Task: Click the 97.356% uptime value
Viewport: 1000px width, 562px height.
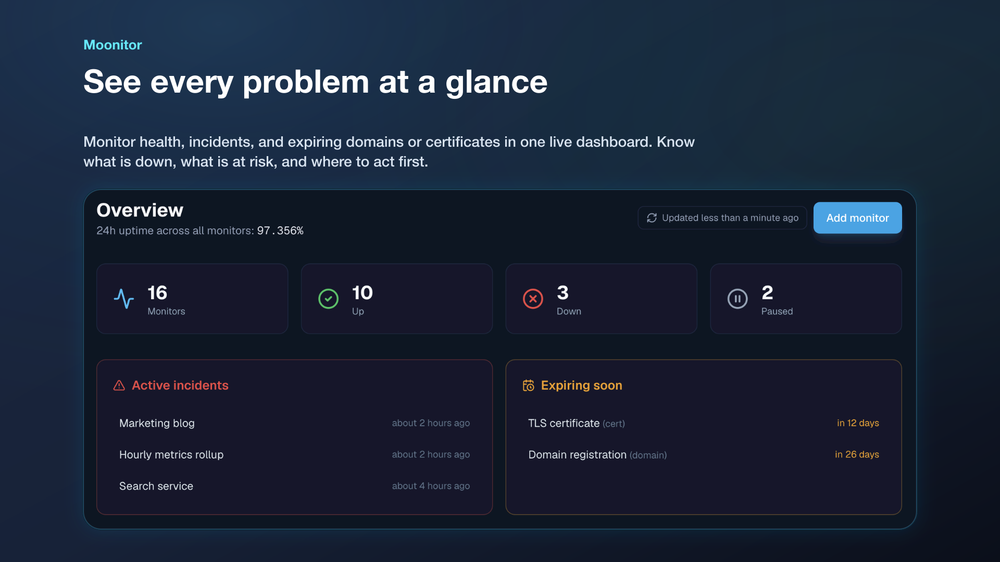Action: pyautogui.click(x=280, y=231)
